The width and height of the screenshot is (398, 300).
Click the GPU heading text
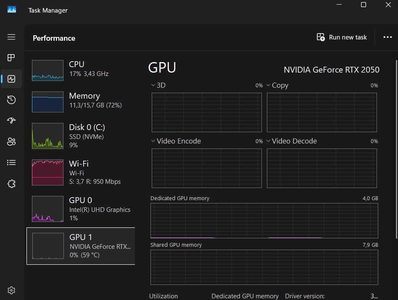click(162, 68)
